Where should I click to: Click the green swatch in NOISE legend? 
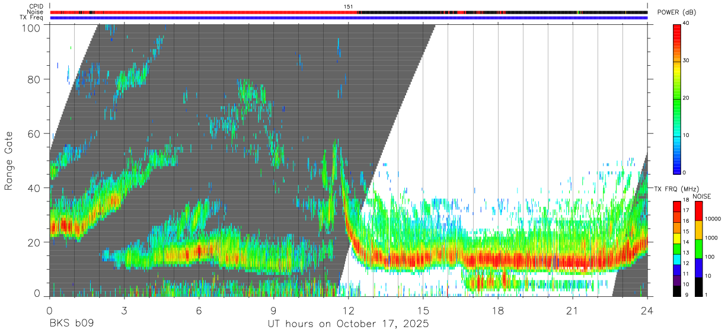pyautogui.click(x=698, y=248)
